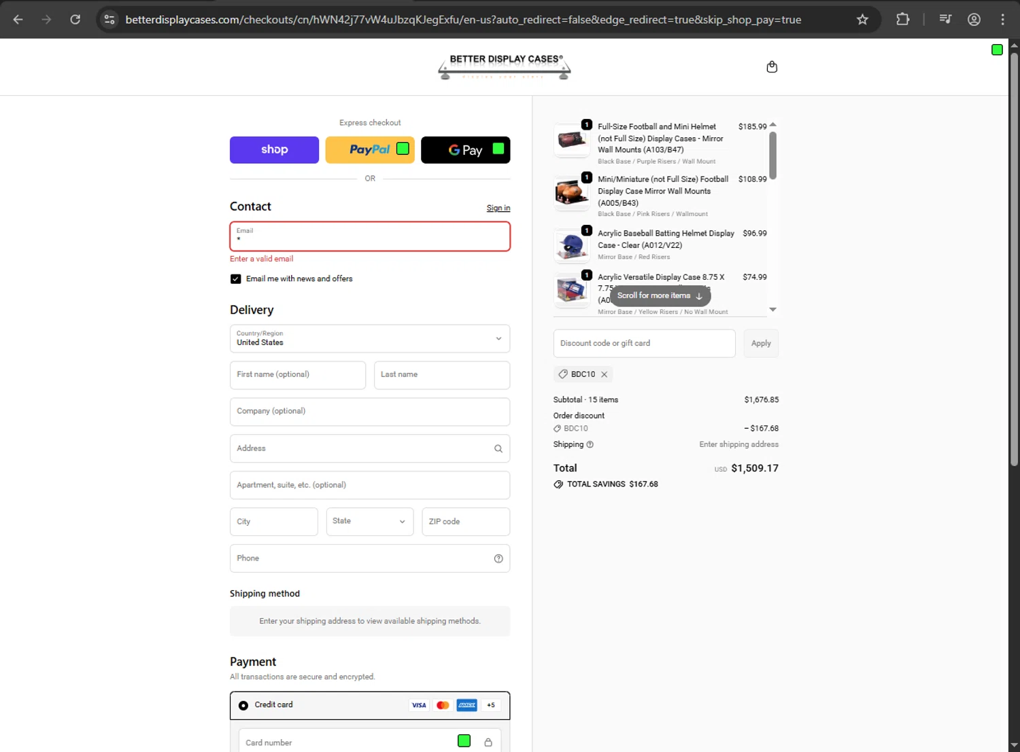Focus the First name field
The image size is (1020, 752).
298,375
